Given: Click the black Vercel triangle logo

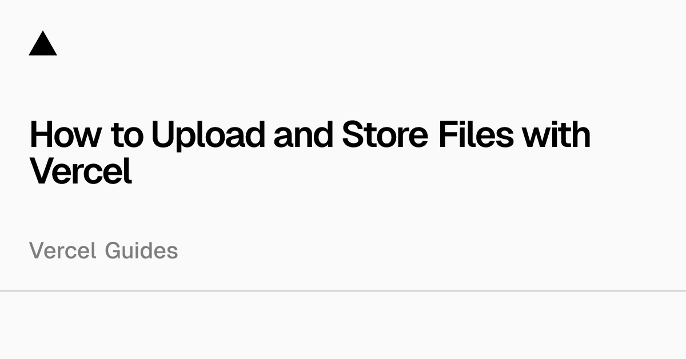Looking at the screenshot, I should pyautogui.click(x=43, y=43).
